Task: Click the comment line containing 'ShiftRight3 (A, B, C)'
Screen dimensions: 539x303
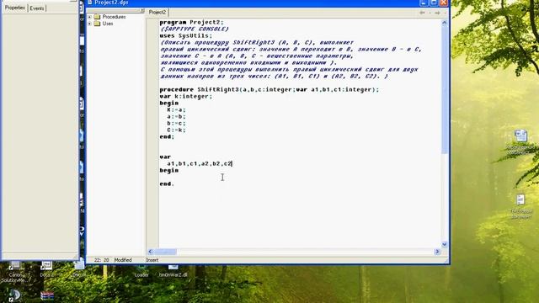Action: point(257,43)
